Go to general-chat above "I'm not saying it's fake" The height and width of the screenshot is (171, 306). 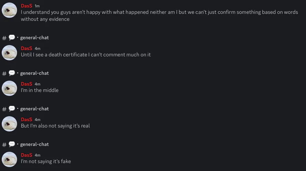34,144
